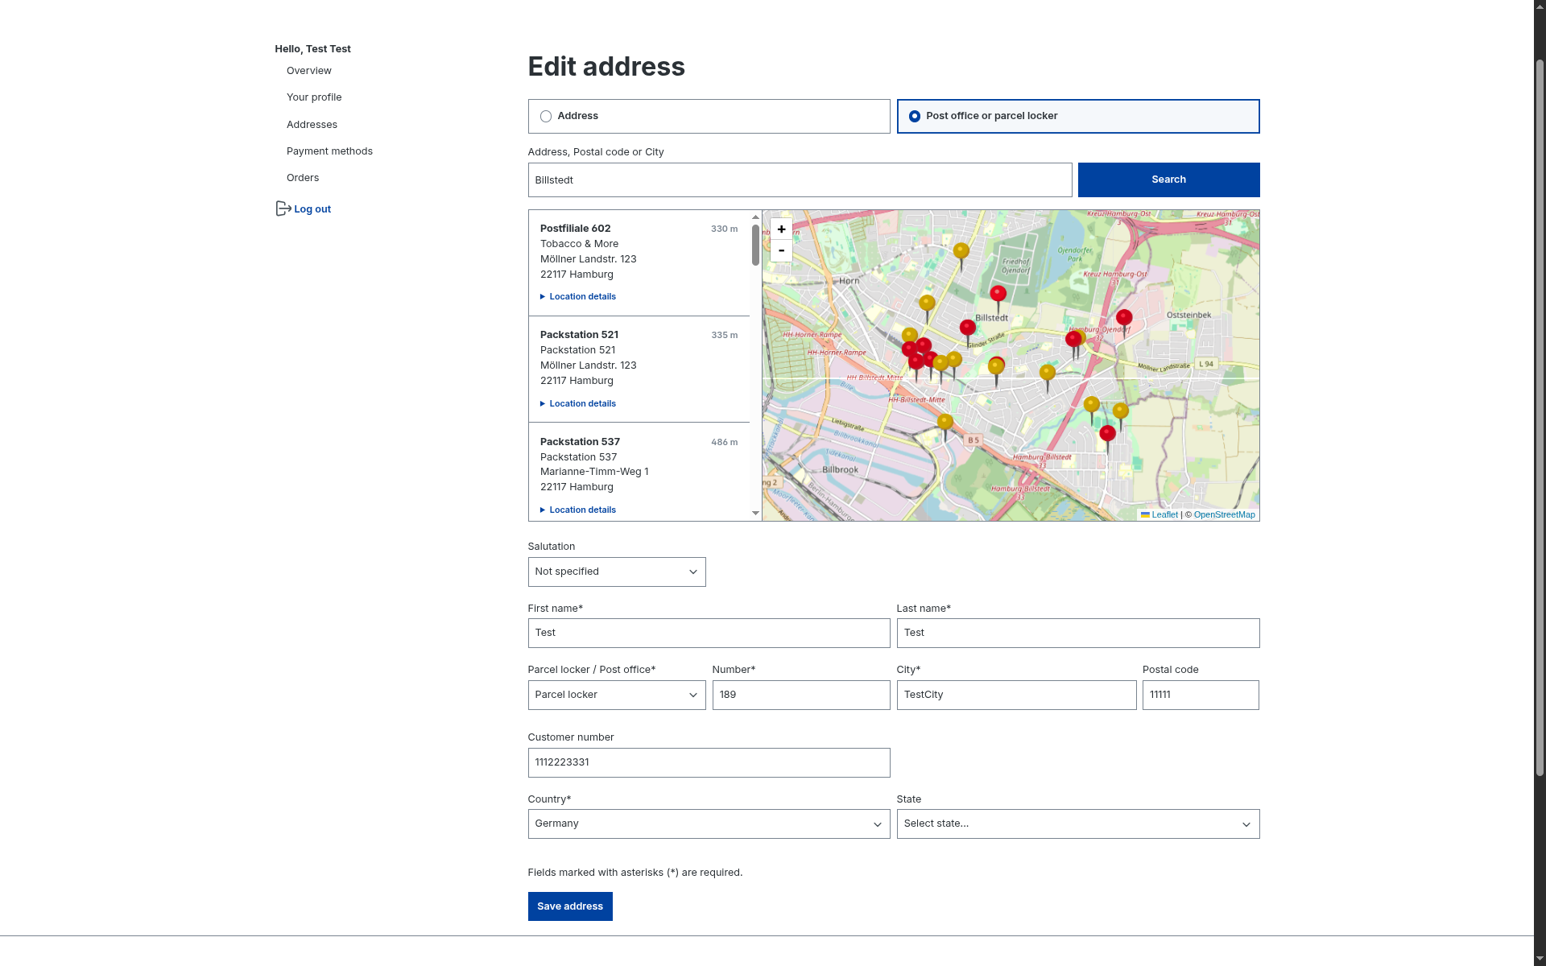Select Post office or parcel locker option
Screen dimensions: 1546x966
click(915, 116)
